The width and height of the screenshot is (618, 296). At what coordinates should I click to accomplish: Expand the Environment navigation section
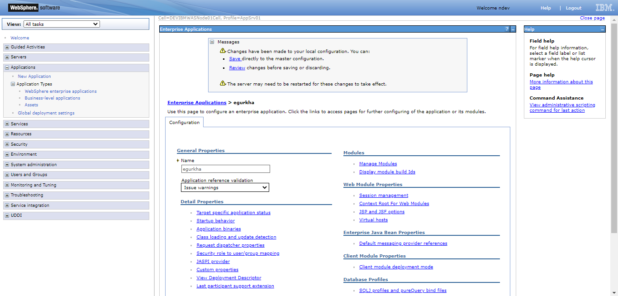click(x=7, y=154)
